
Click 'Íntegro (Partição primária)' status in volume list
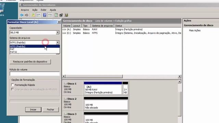click(x=129, y=29)
